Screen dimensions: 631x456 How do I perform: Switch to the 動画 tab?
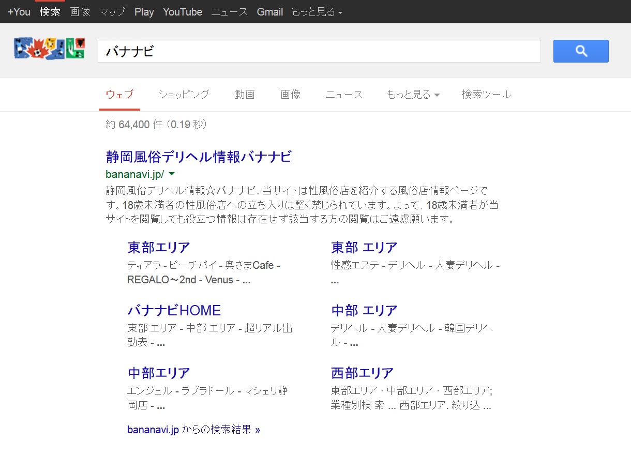click(x=245, y=94)
